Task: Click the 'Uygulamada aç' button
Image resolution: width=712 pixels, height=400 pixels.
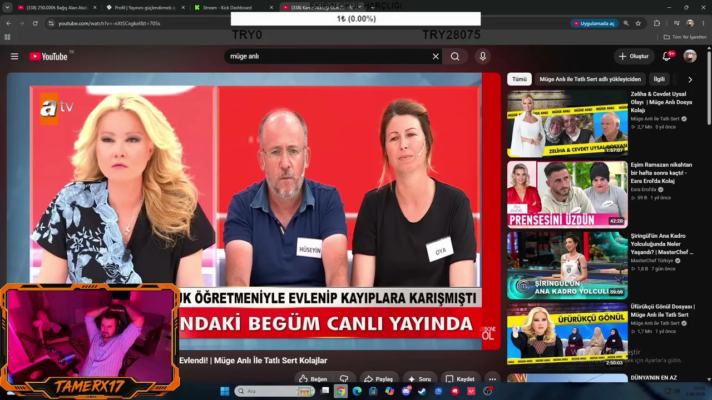Action: point(594,23)
